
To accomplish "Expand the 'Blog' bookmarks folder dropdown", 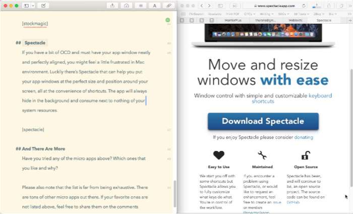I will [319, 14].
